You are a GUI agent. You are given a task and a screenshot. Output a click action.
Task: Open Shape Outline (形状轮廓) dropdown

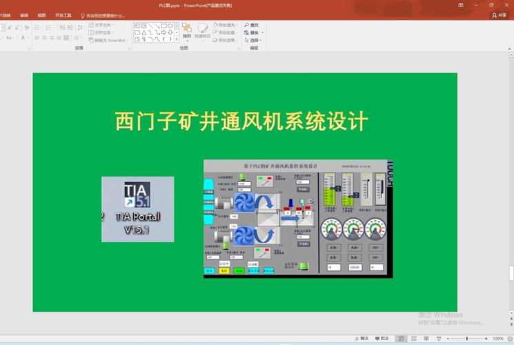[225, 32]
